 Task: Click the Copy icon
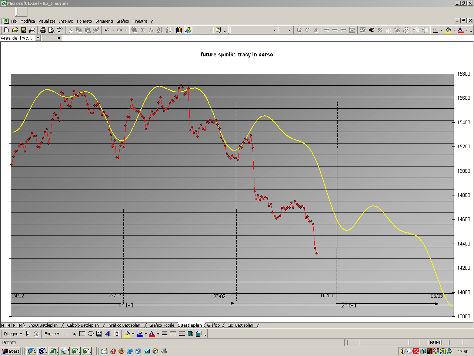click(x=79, y=30)
